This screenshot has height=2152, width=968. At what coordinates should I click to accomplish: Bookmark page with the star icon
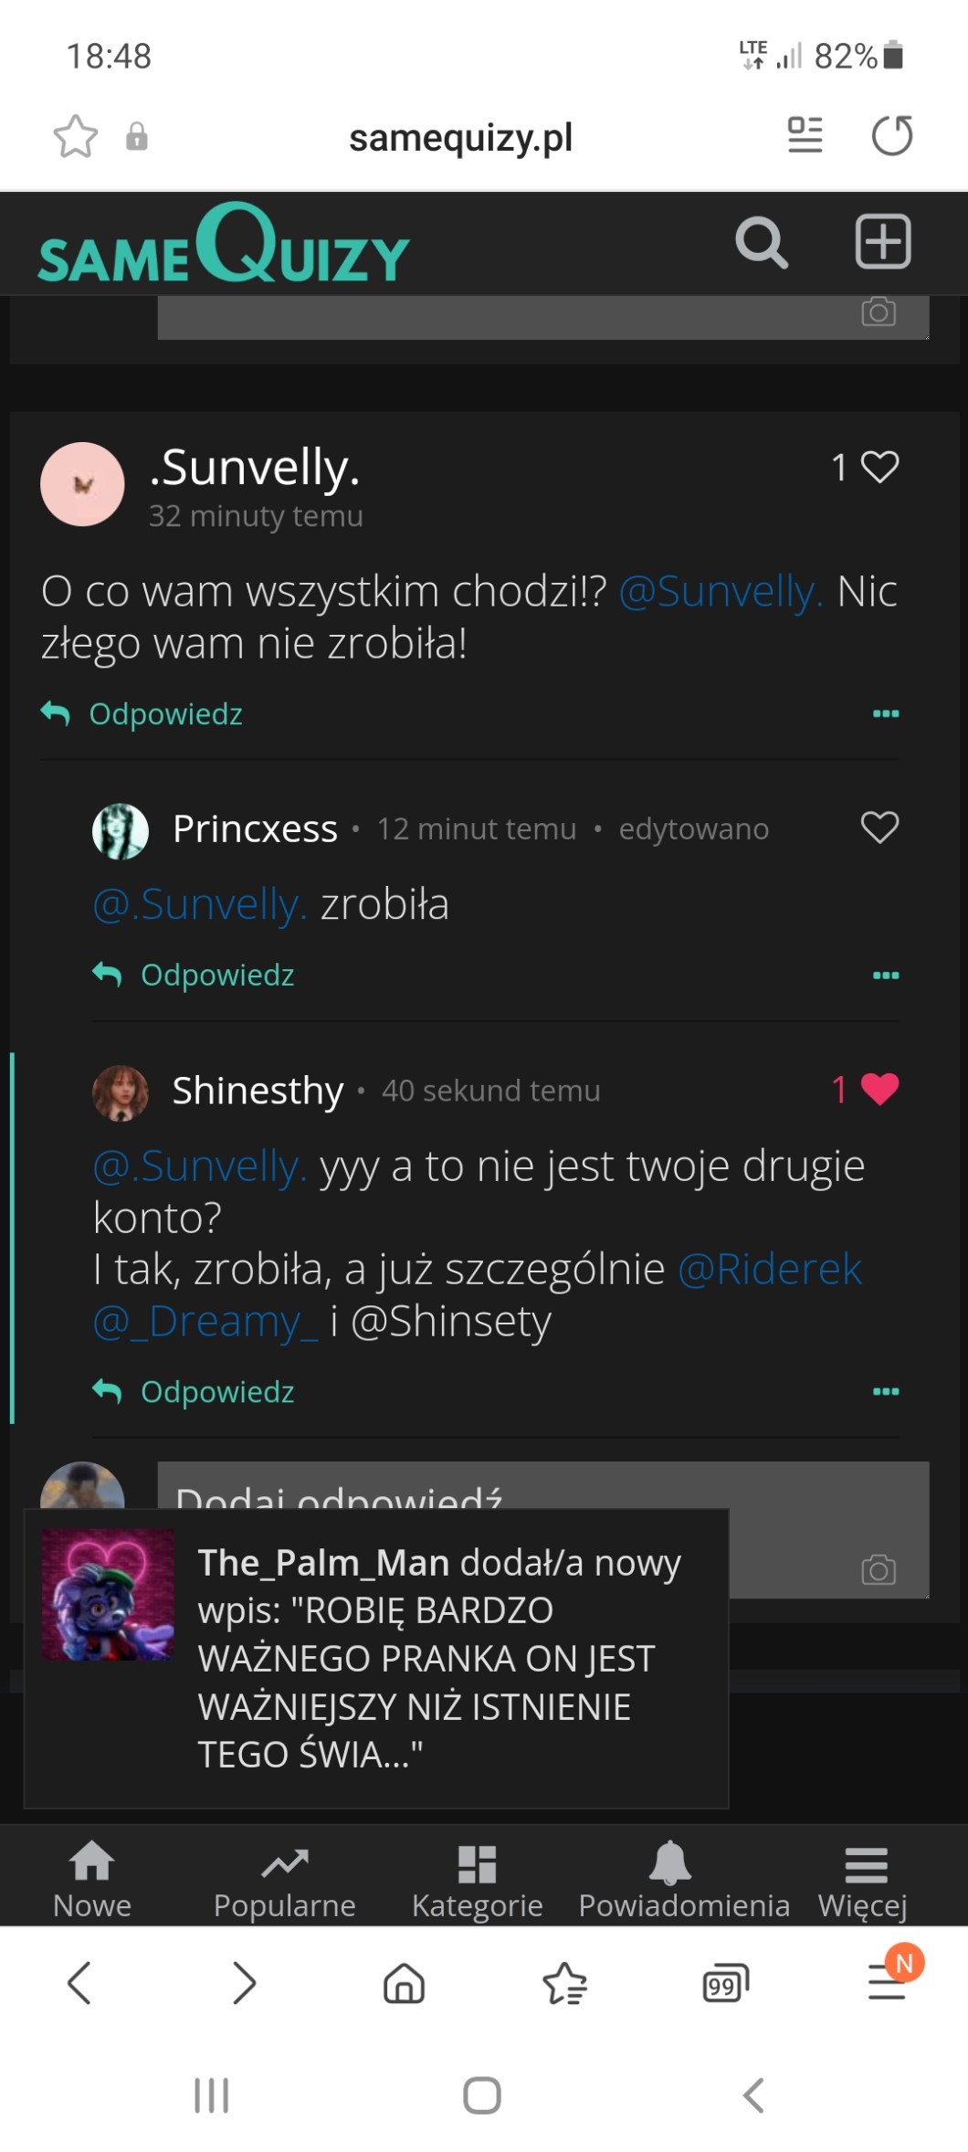(75, 137)
